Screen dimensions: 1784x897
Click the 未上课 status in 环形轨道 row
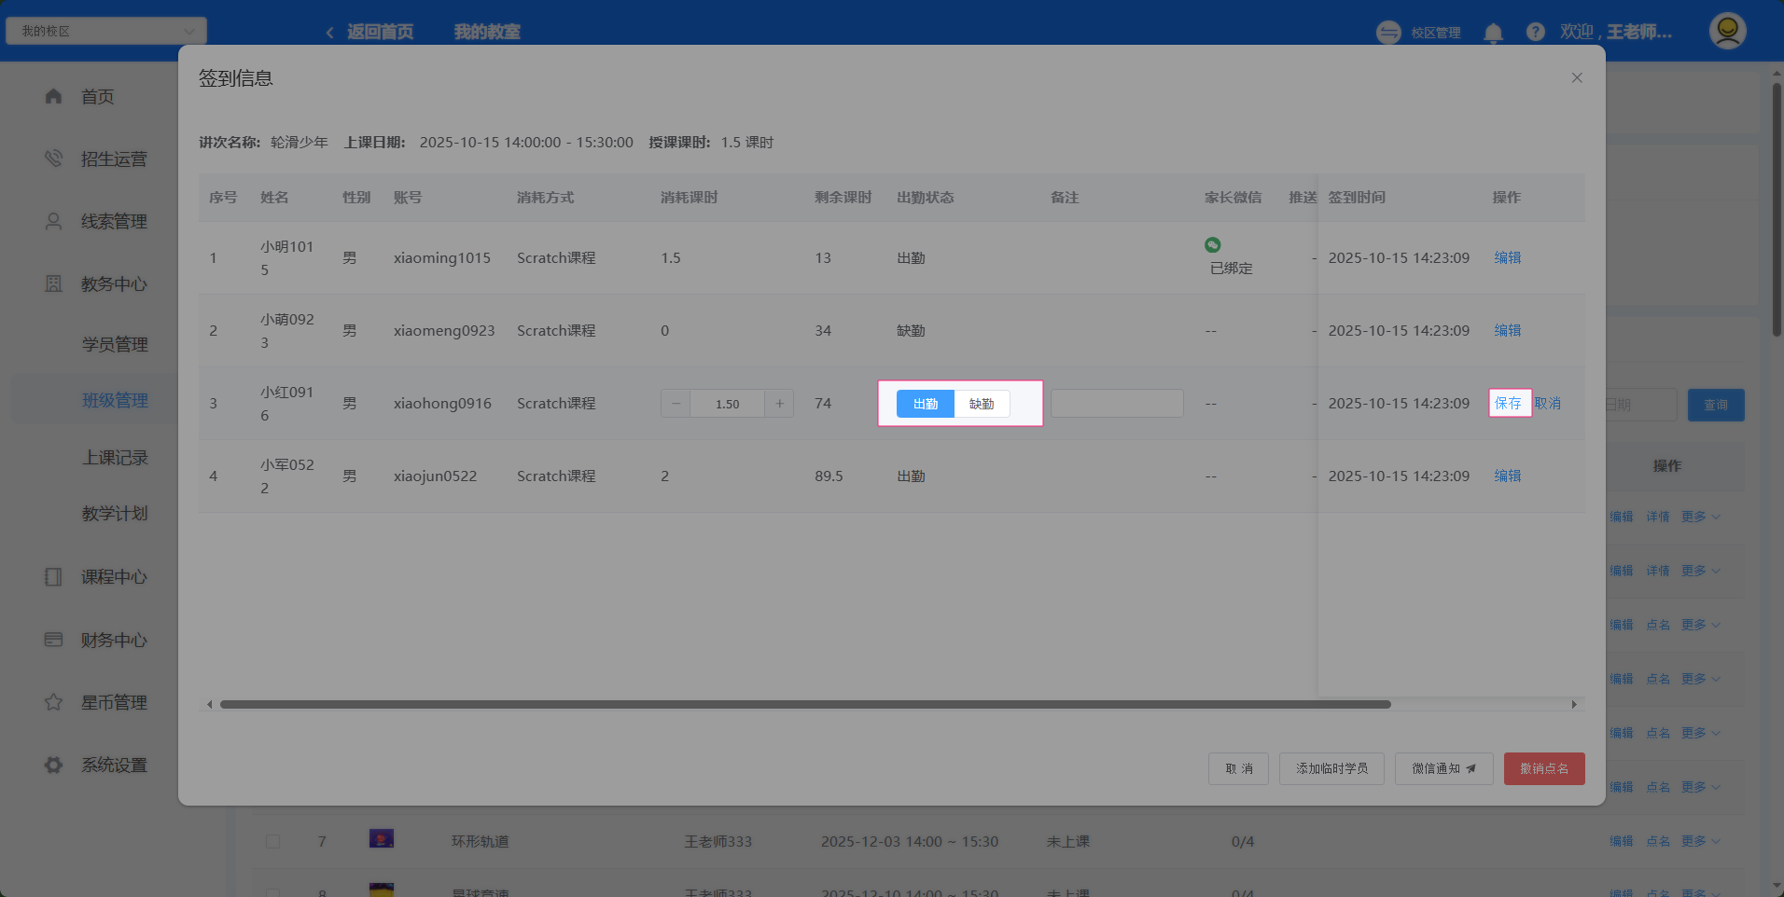(1068, 841)
